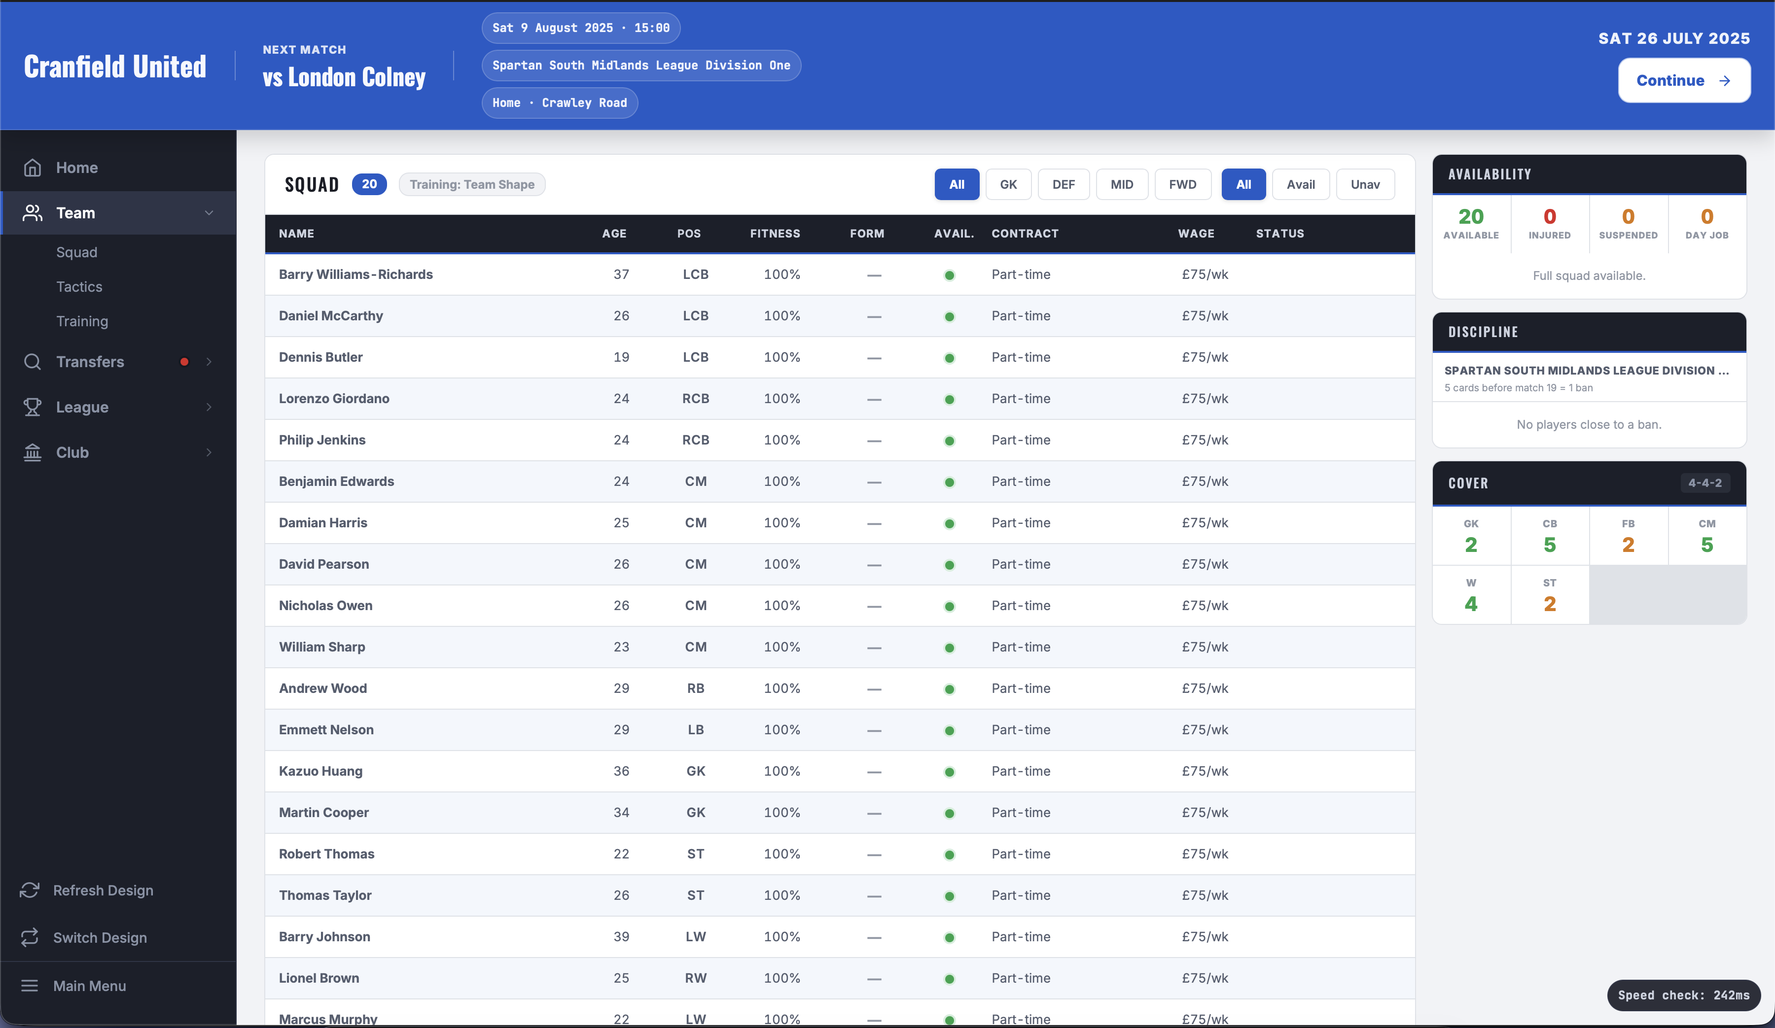Toggle the Unav availability filter
Viewport: 1775px width, 1028px height.
[1365, 184]
